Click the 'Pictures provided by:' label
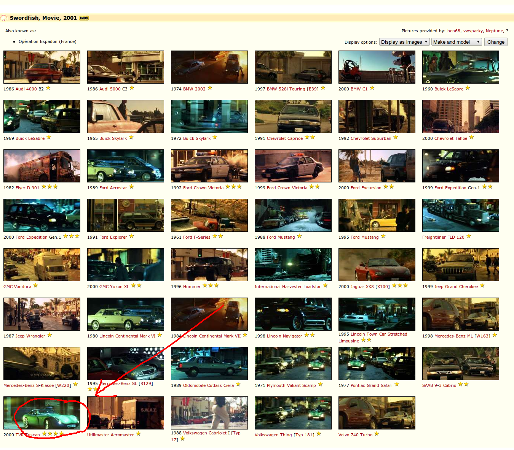The width and height of the screenshot is (514, 450). point(423,31)
